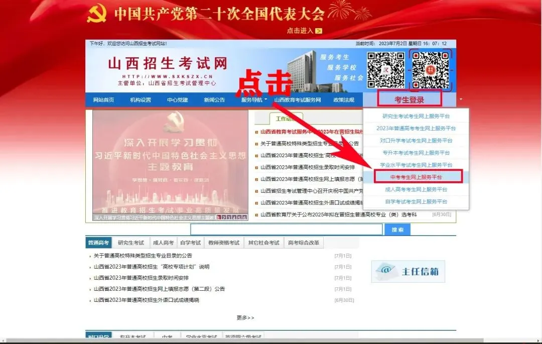542x344 pixels.
Task: Switch to the 高考综合改革 tab
Action: 304,243
